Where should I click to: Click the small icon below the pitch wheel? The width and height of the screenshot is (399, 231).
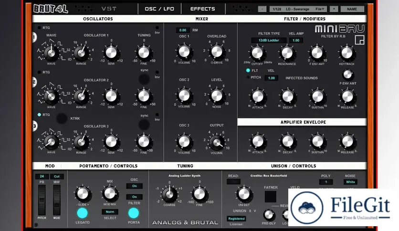coord(36,225)
